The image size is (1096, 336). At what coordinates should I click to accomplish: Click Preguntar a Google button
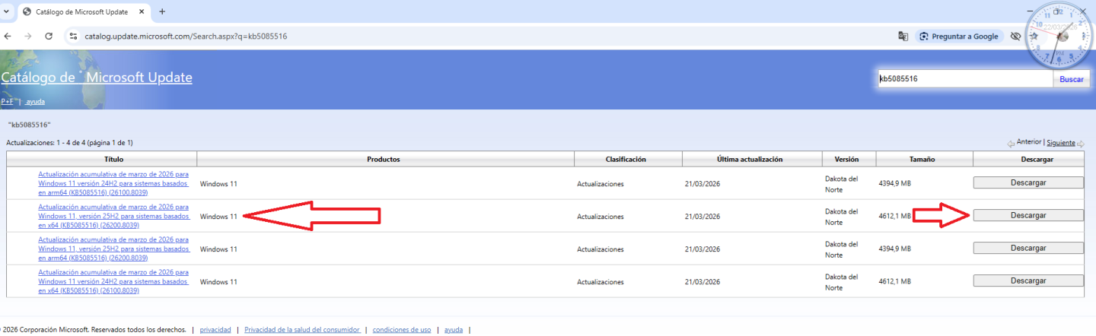958,36
